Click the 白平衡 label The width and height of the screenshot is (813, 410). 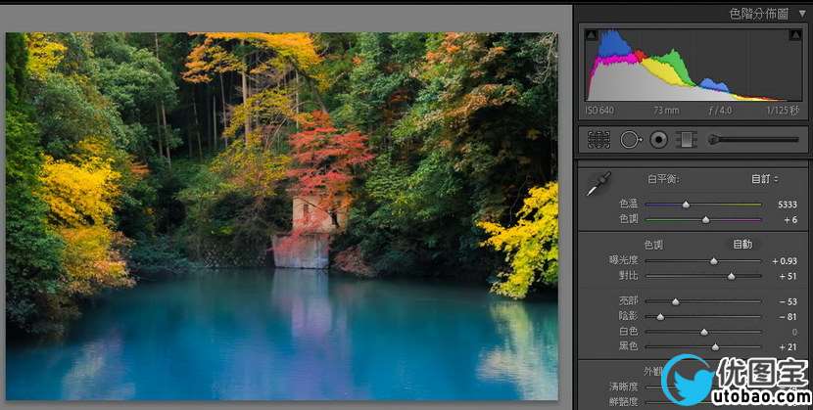pyautogui.click(x=664, y=179)
